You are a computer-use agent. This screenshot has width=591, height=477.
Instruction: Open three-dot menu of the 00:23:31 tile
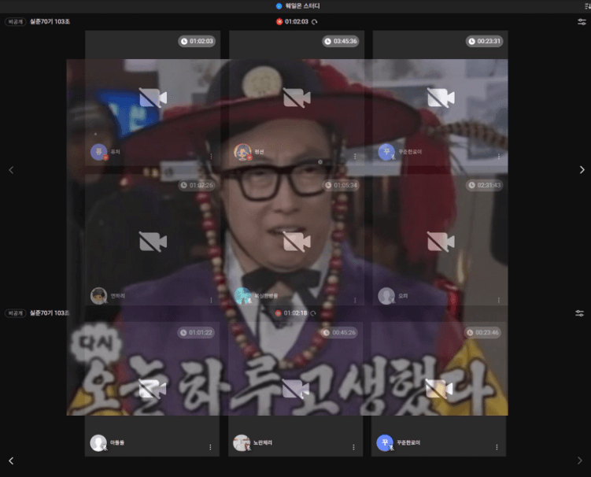(x=499, y=156)
